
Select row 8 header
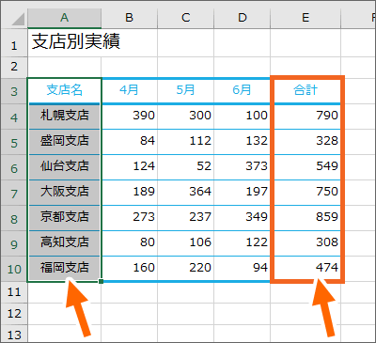coord(14,219)
